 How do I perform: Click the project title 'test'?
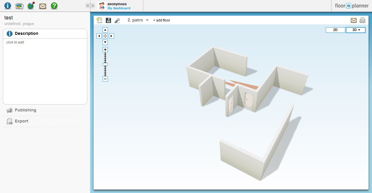9,18
